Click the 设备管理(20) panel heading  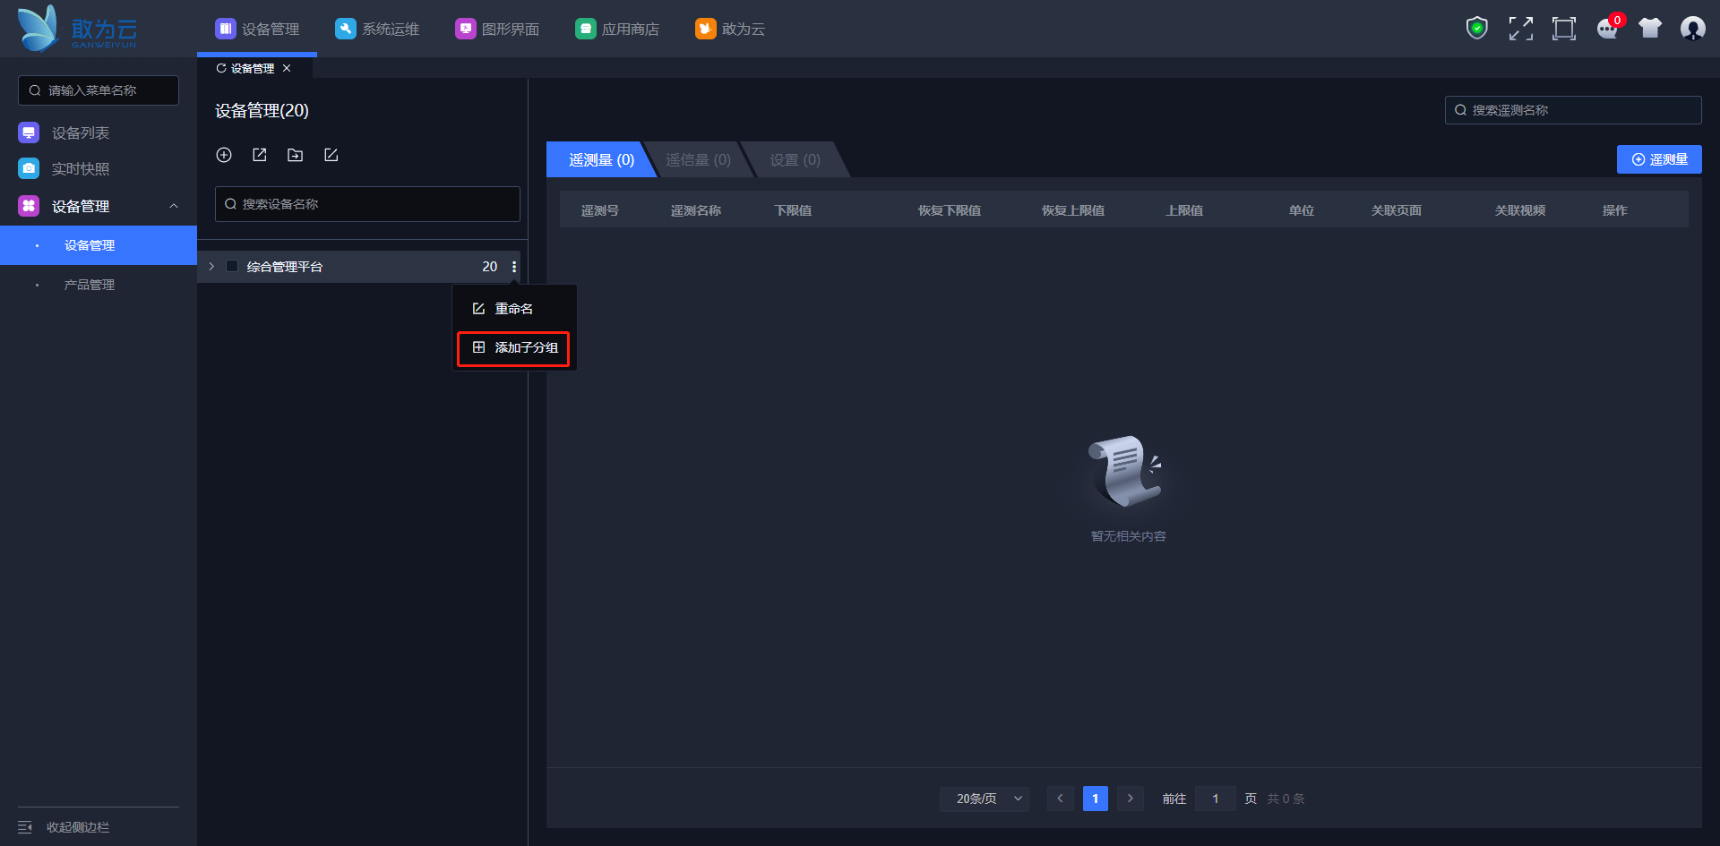pos(262,111)
